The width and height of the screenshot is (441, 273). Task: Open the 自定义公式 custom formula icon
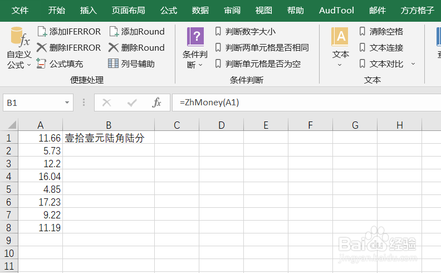[19, 37]
